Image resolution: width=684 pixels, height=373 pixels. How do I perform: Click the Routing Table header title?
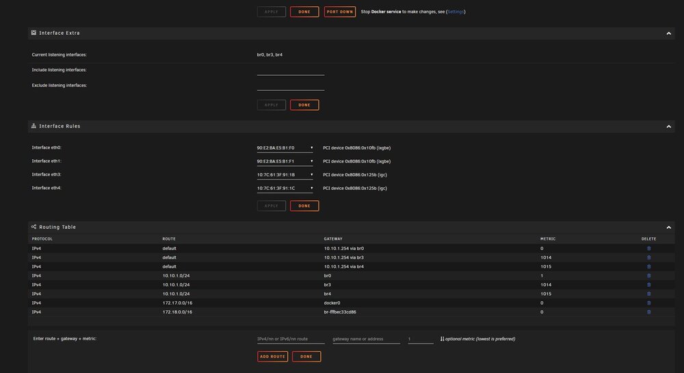click(x=57, y=227)
